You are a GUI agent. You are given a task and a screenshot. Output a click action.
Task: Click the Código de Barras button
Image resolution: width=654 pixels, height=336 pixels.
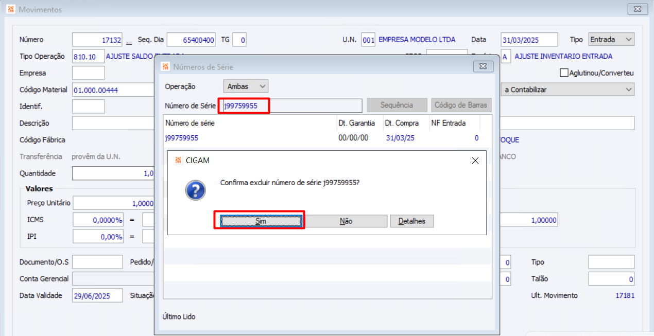(x=461, y=105)
